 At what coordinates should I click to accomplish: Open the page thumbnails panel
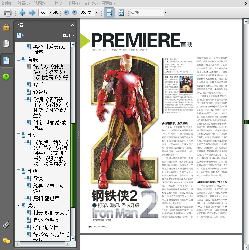tap(6, 43)
